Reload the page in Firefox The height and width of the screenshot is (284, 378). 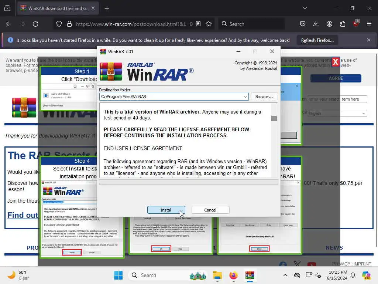point(35,24)
